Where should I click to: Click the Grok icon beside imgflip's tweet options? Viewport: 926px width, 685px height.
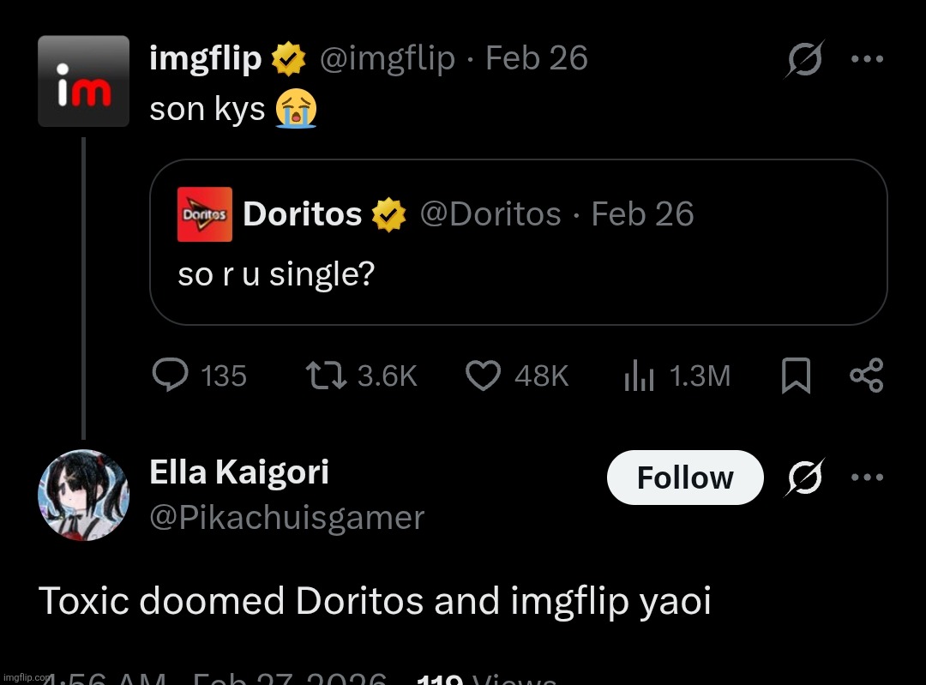(x=804, y=57)
